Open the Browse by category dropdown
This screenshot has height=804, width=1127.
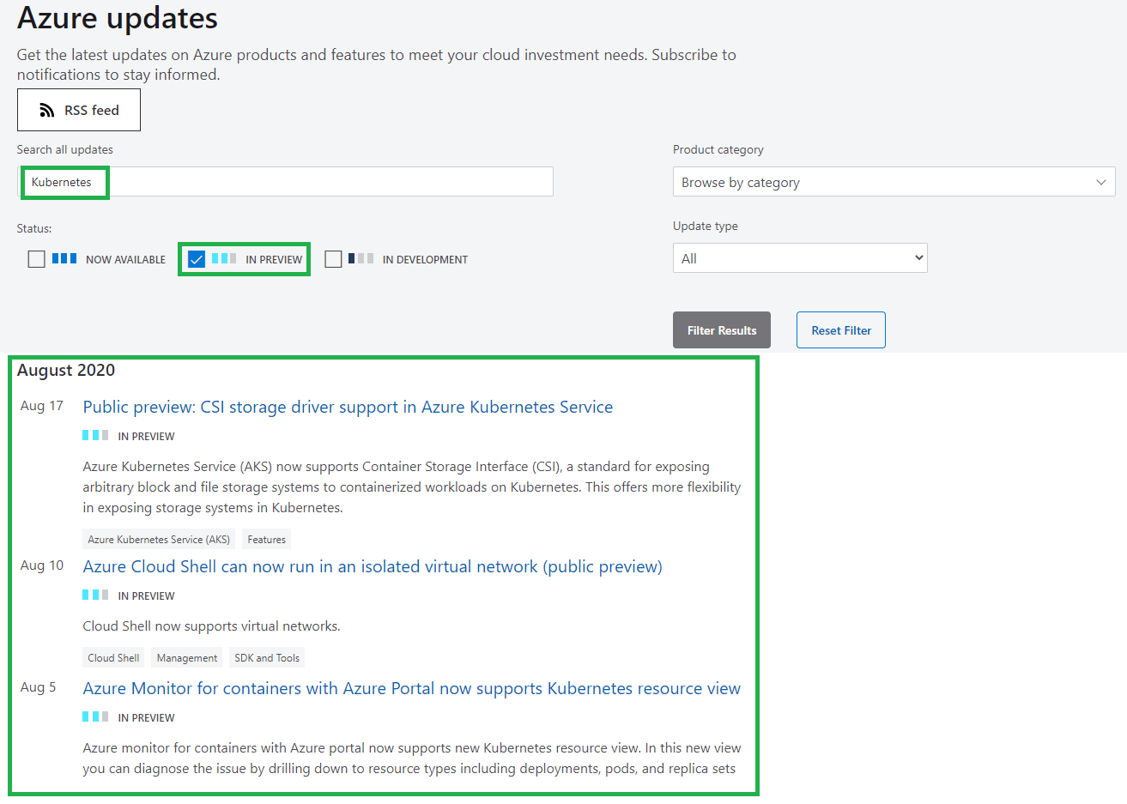pos(894,182)
